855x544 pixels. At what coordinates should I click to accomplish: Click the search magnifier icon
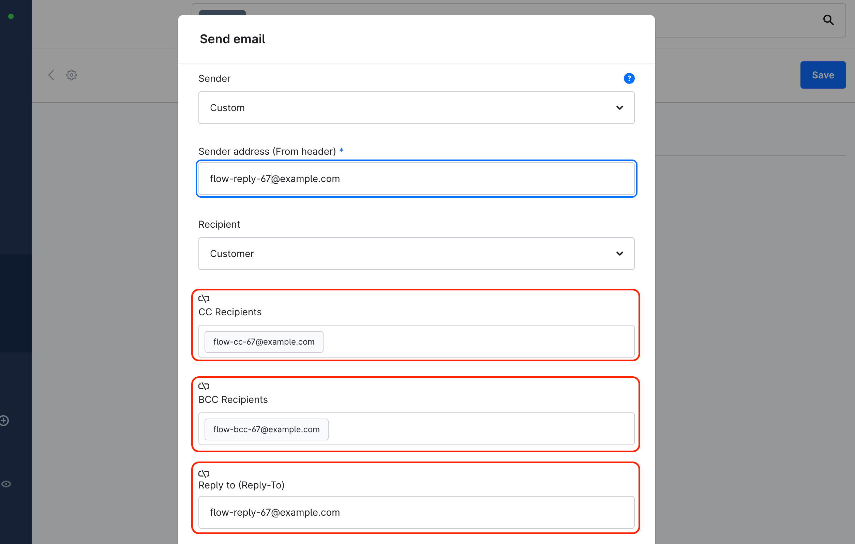point(828,20)
